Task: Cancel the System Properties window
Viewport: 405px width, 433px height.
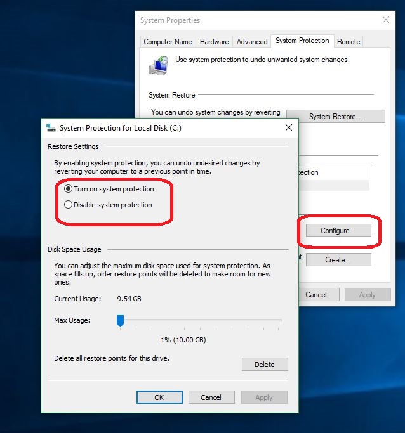Action: click(x=316, y=295)
